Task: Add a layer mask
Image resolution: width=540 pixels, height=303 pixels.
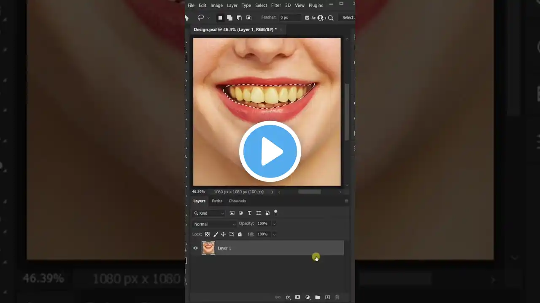Action: point(297,297)
